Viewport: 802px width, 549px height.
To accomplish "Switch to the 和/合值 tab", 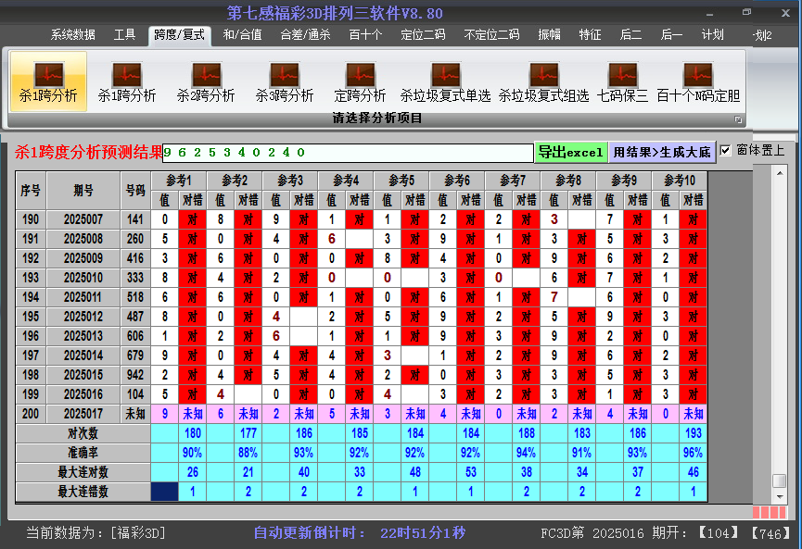I will [242, 35].
